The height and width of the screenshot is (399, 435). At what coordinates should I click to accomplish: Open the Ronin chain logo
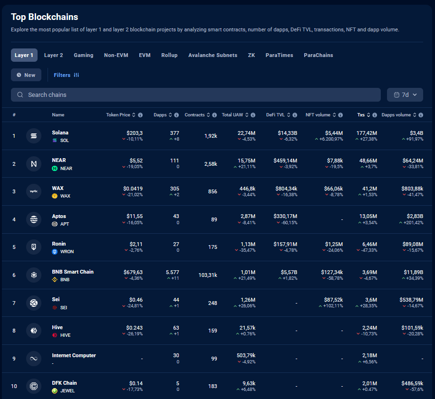tap(34, 247)
